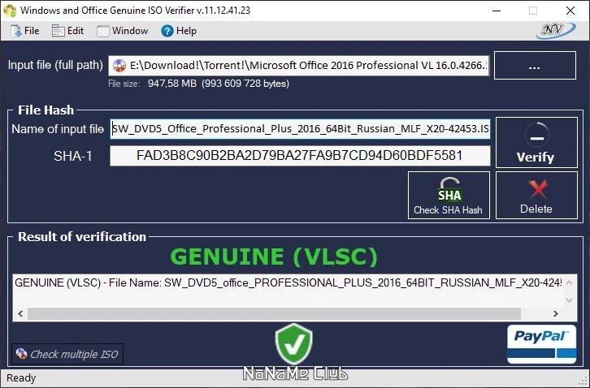Screen dimensions: 590x388
Task: Click the horizontal scrollbar thumb in results
Action: click(274, 313)
